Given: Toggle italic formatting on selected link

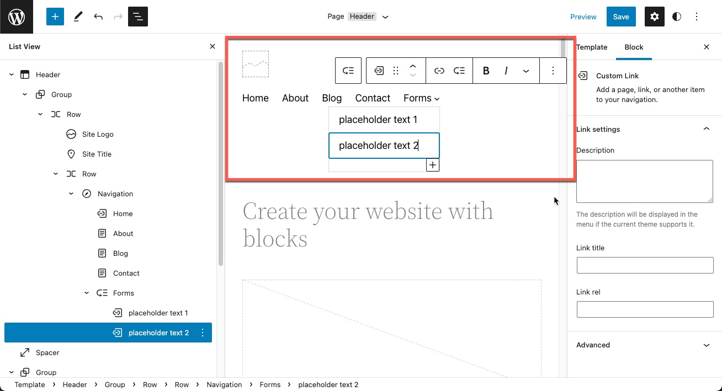Looking at the screenshot, I should (506, 71).
